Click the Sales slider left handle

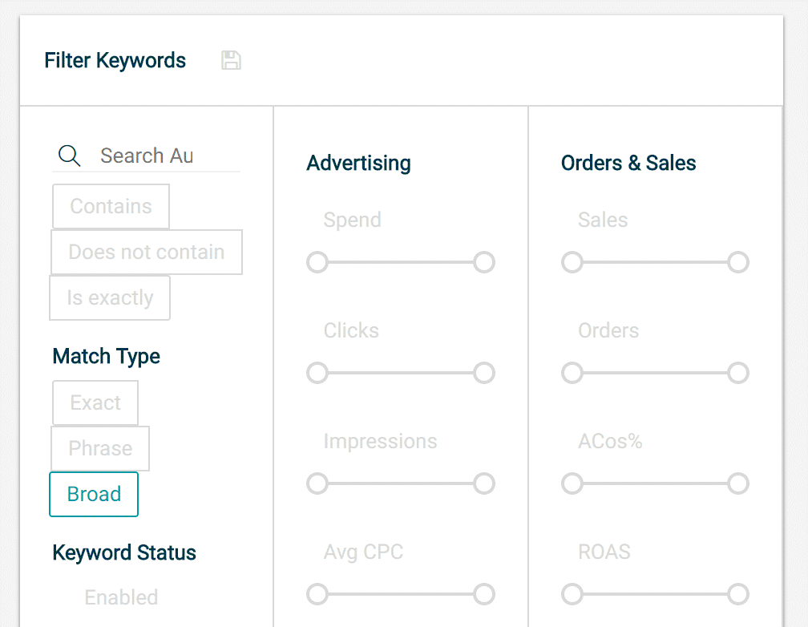coord(572,262)
